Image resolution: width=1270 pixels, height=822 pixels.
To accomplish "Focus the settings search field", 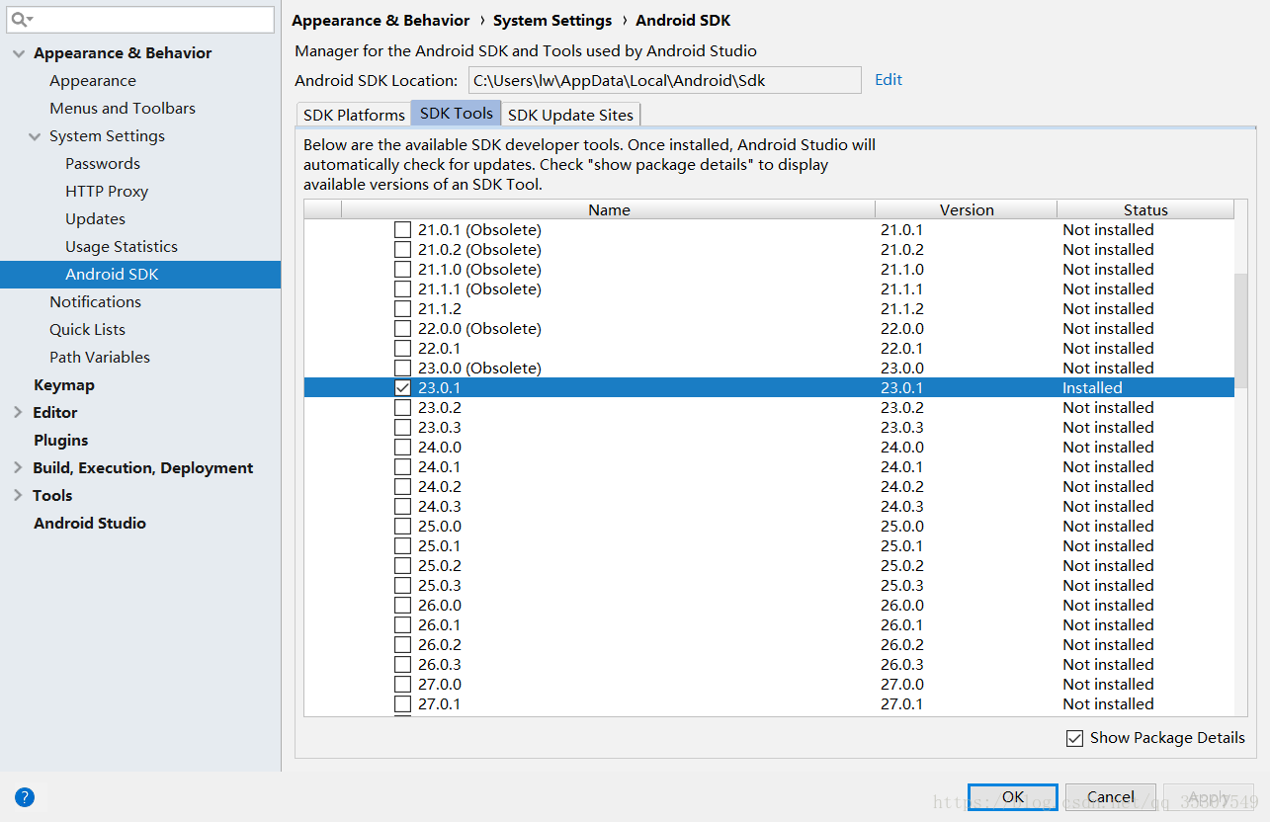I will click(139, 20).
